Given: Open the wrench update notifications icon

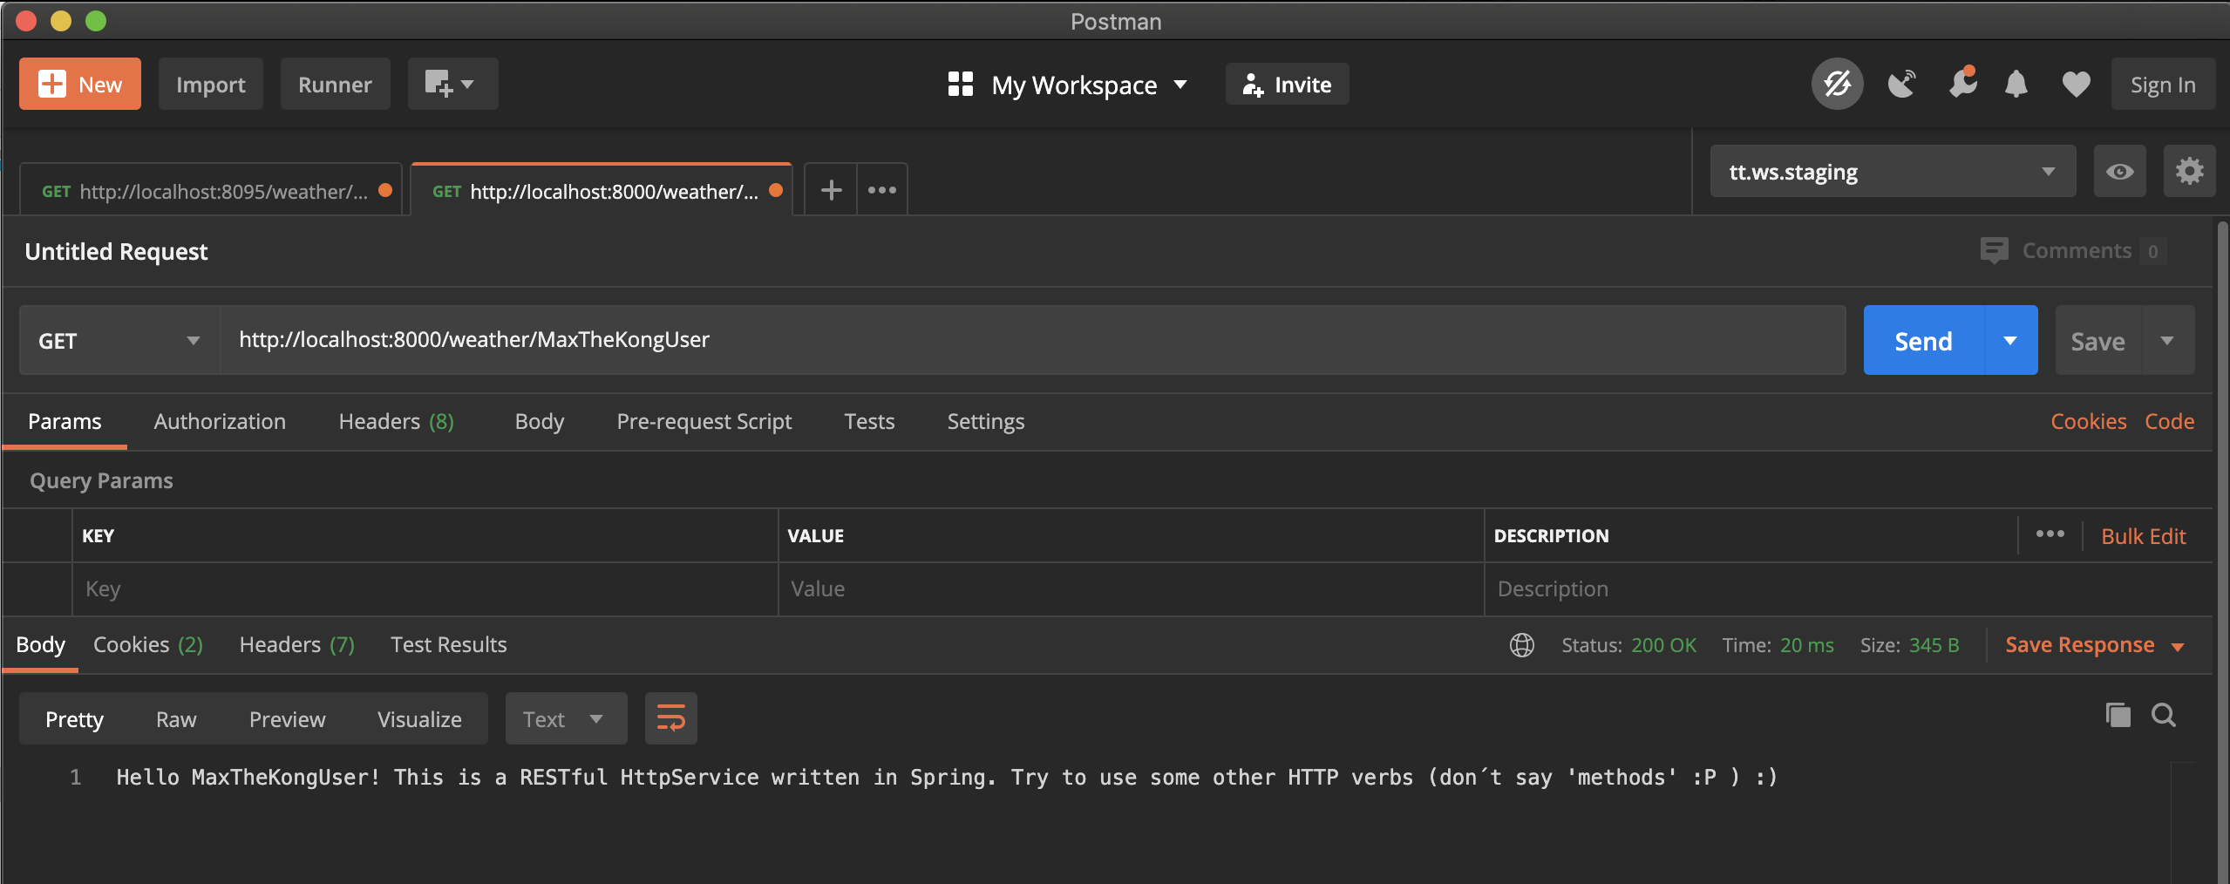Looking at the screenshot, I should coord(1962,85).
